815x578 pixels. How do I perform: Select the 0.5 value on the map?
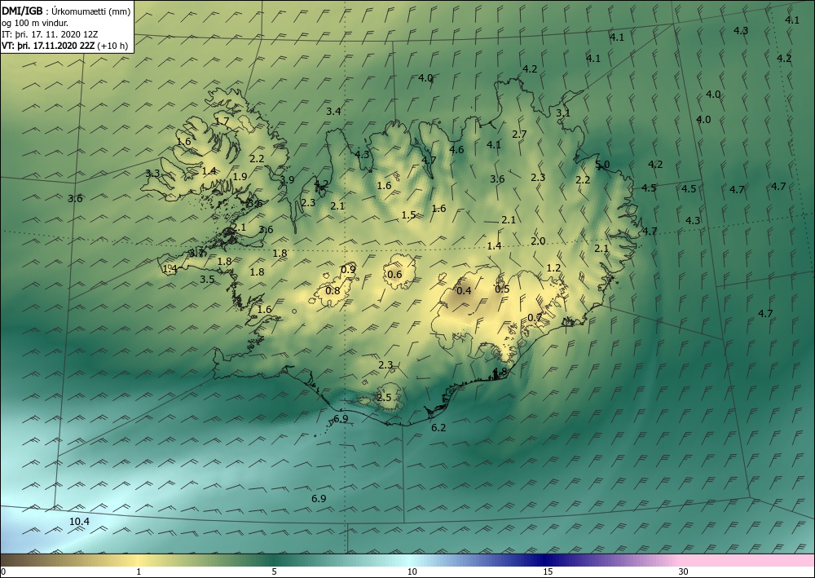coord(502,289)
